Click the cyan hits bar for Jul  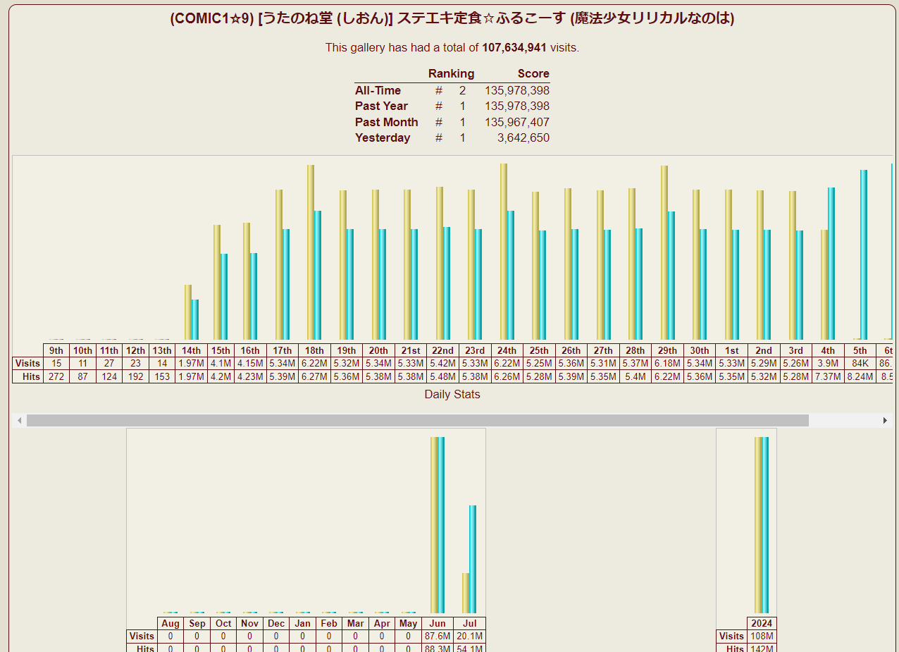tap(473, 559)
